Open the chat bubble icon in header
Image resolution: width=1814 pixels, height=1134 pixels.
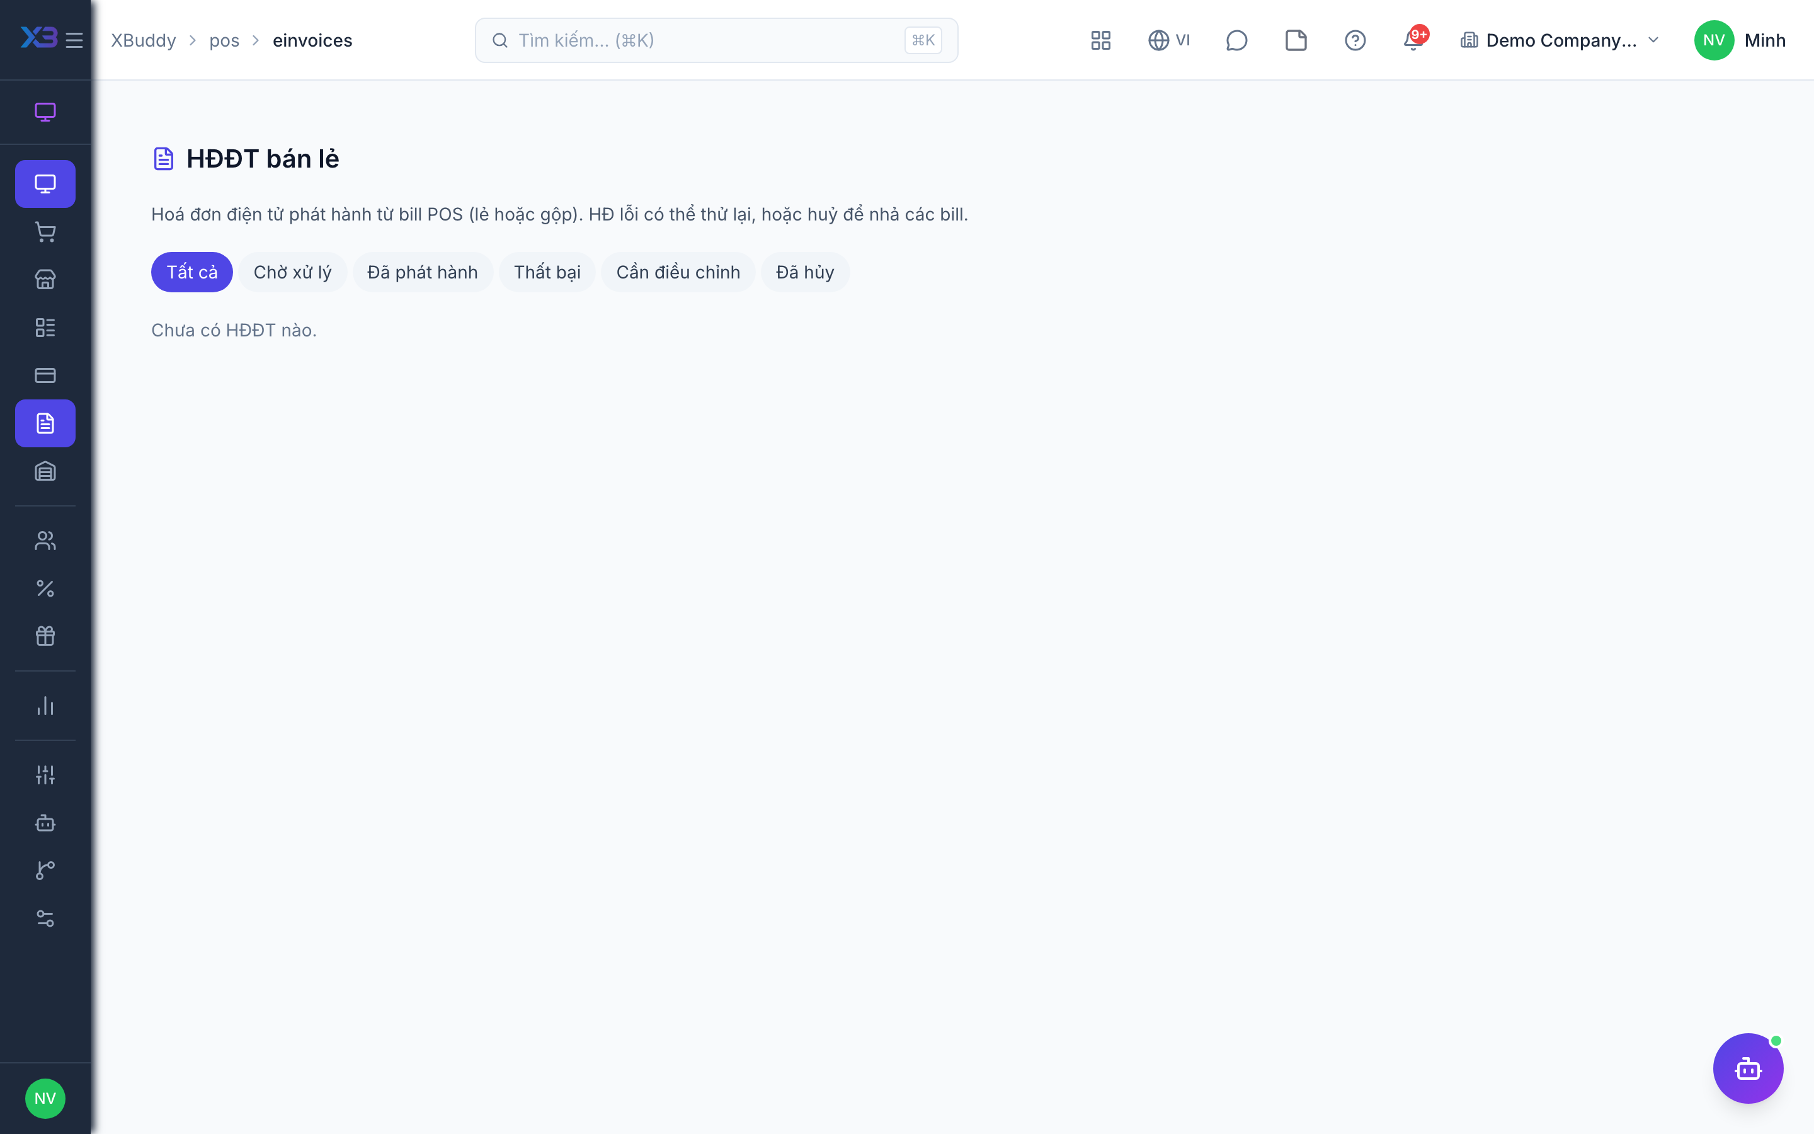1237,40
